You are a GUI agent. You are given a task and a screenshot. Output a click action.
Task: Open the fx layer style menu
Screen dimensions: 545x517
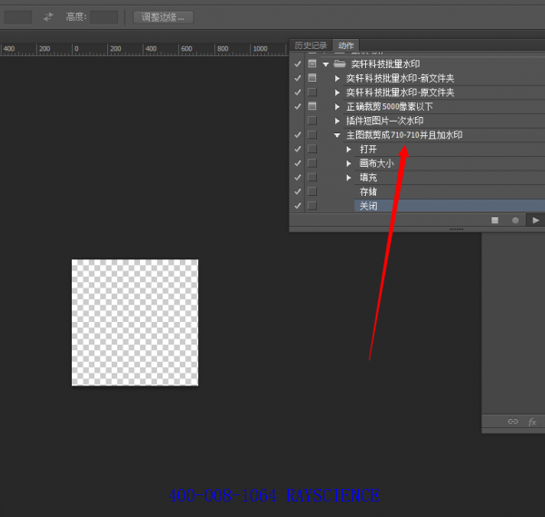532,422
